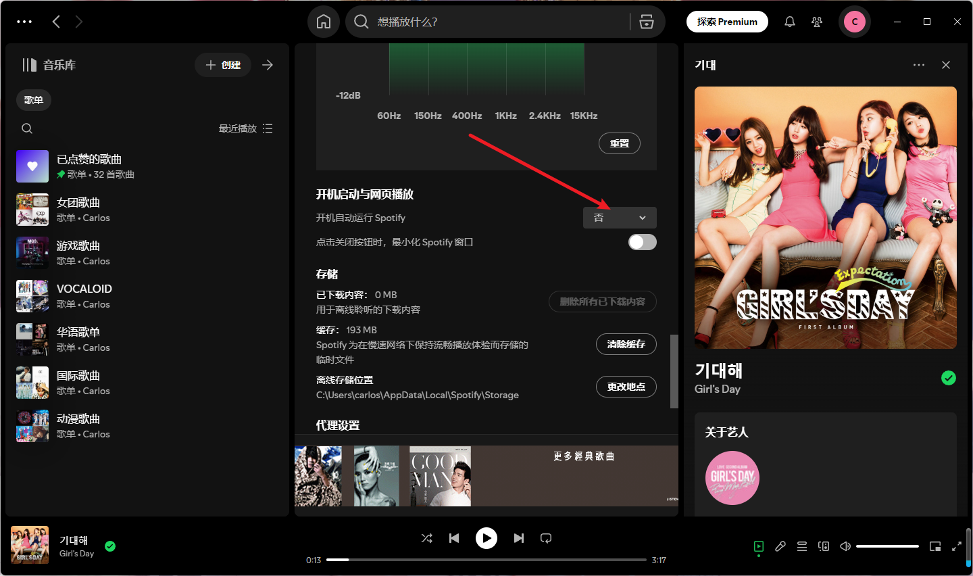Open the 已点赞的歌曲 playlist
973x576 pixels.
[147, 166]
